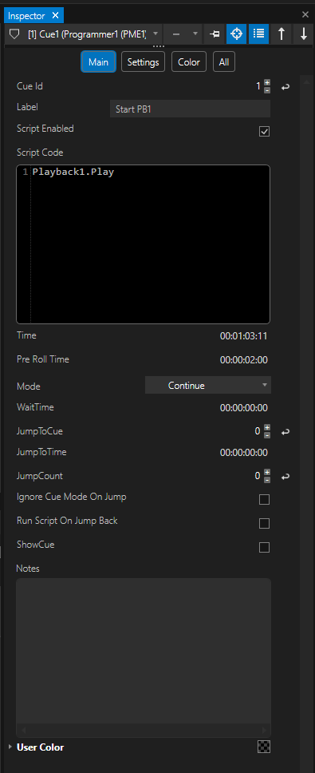Click the Pre Roll Time value 00:00:02:00

(x=244, y=360)
